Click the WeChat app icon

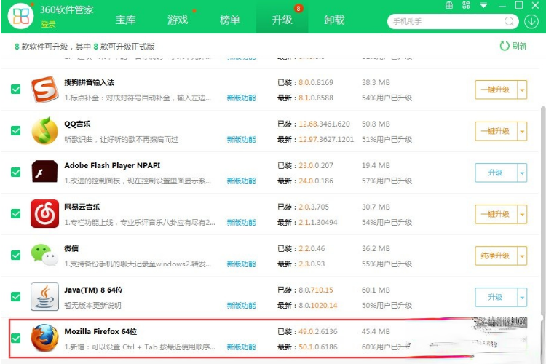point(44,256)
